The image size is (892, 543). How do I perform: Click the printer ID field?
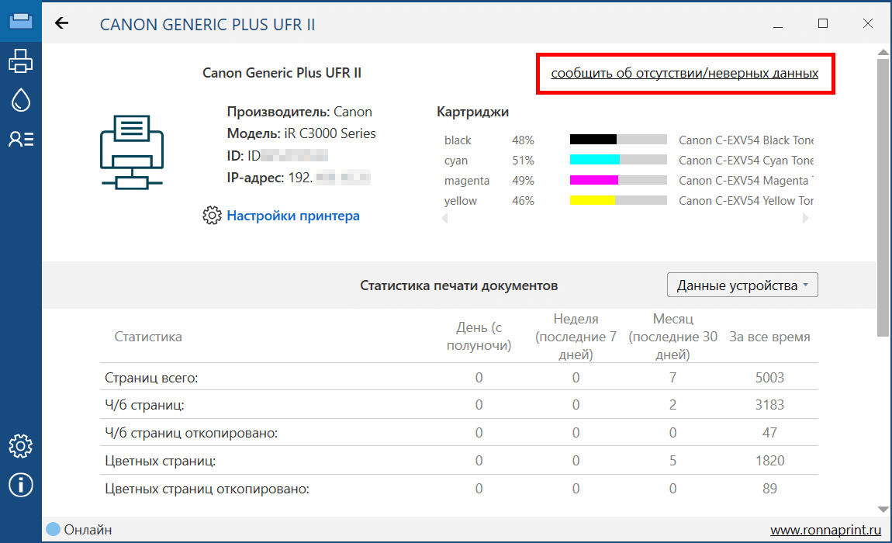[x=278, y=155]
